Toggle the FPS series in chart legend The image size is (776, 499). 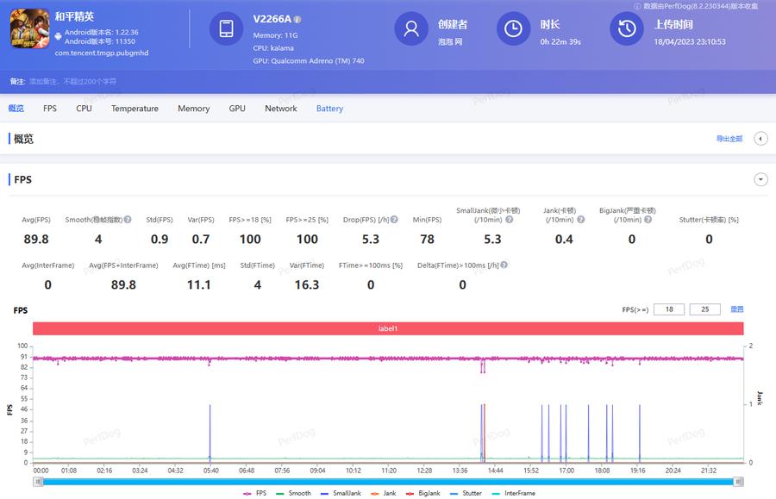tap(253, 493)
